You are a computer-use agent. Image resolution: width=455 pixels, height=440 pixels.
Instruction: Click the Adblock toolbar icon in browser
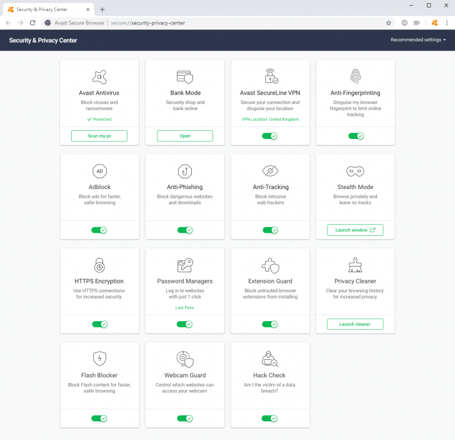point(404,23)
